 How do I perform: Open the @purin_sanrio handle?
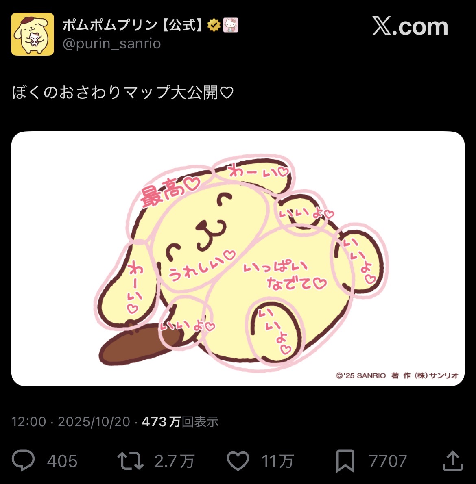point(111,43)
